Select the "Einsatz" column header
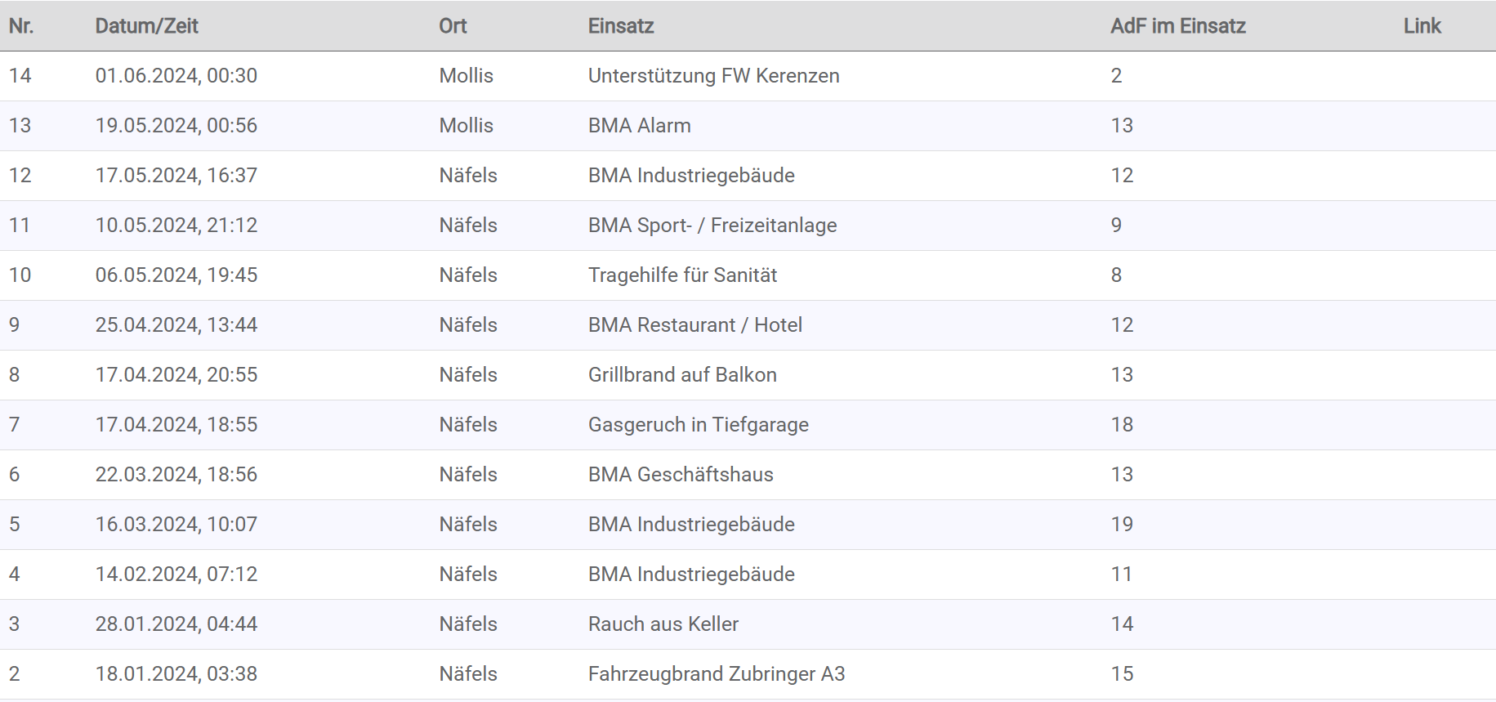This screenshot has height=702, width=1496. tap(621, 26)
